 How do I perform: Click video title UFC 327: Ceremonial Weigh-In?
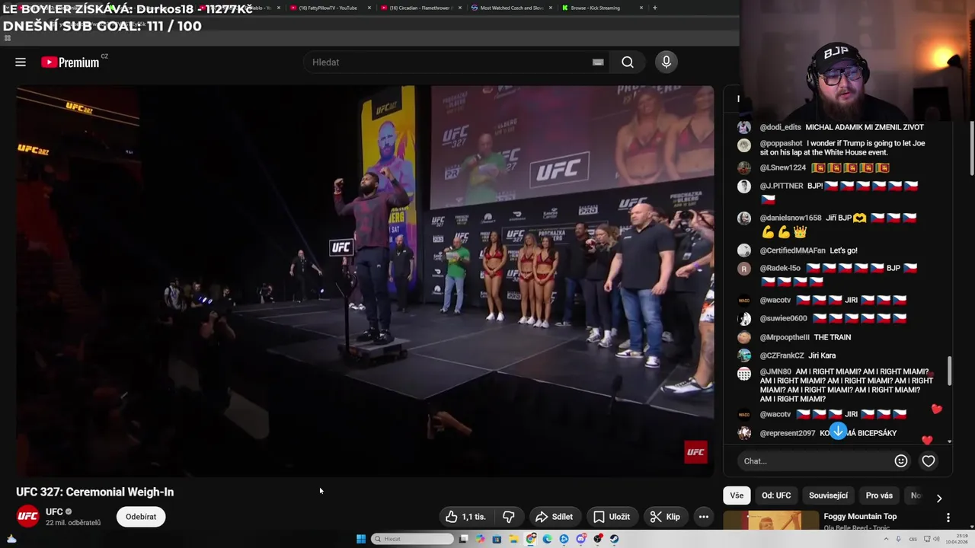[94, 492]
